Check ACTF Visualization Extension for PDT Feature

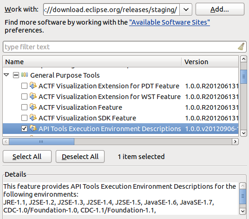coord(24,86)
